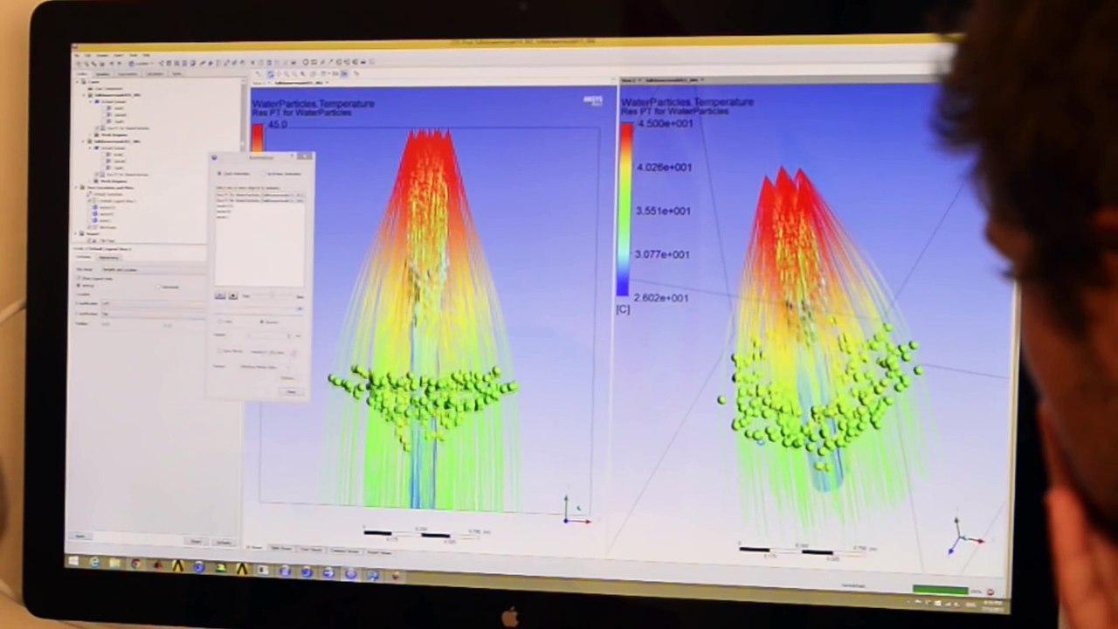Select the Quick Animation radio option
This screenshot has width=1118, height=629.
pyautogui.click(x=219, y=173)
